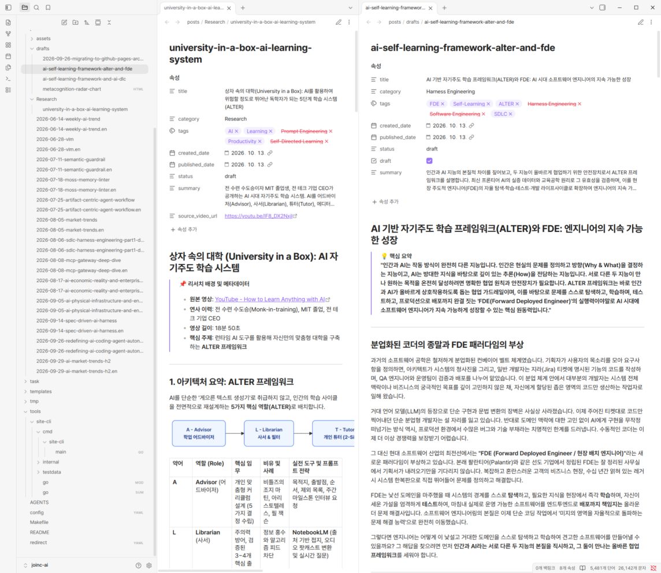Create a new folder in file explorer
661x573 pixels.
[76, 23]
